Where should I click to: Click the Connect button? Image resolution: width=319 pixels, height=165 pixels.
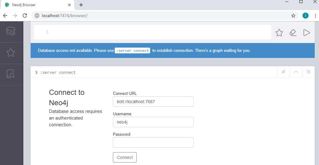125,157
